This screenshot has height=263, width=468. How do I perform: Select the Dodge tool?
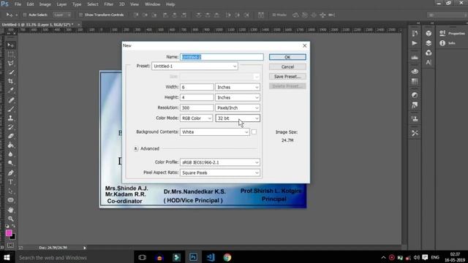point(10,163)
